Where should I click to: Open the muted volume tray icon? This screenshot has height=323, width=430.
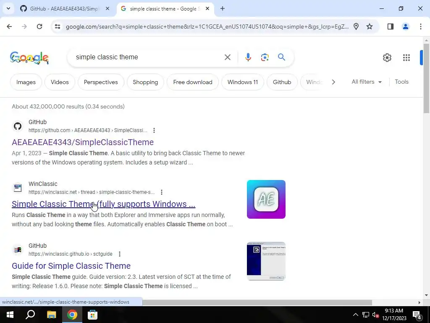click(x=376, y=315)
